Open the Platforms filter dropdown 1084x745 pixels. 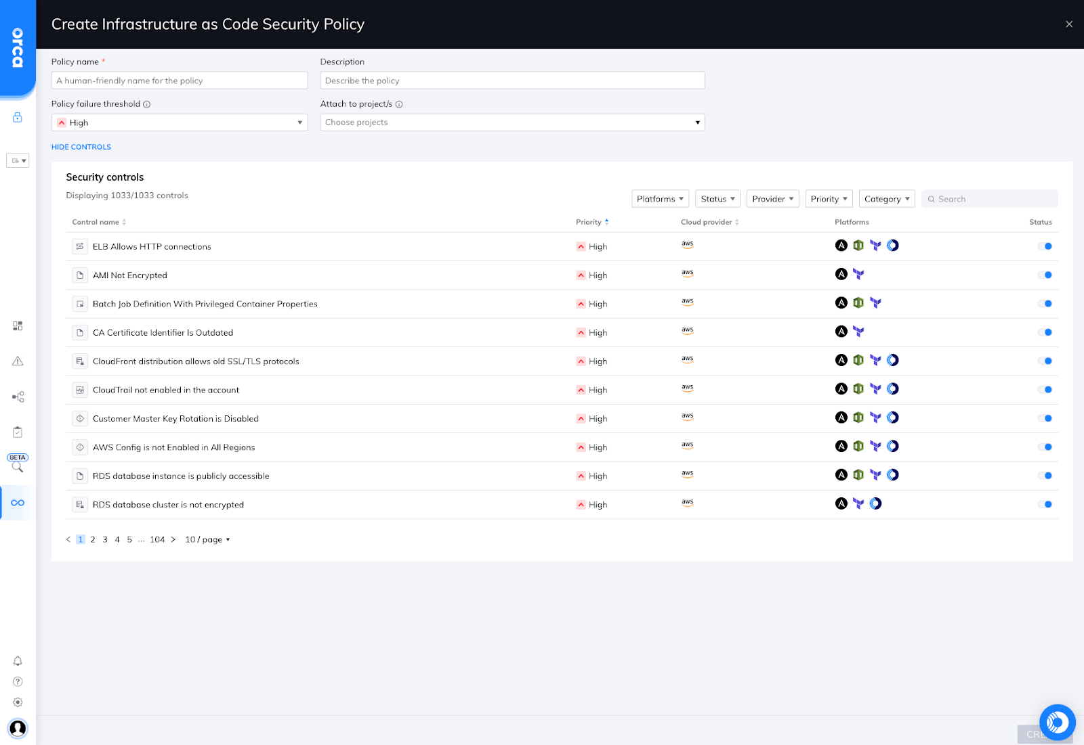click(x=659, y=198)
